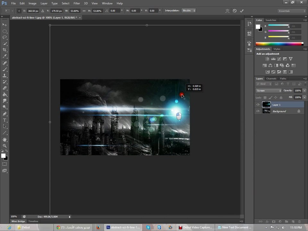Select the Dodge tool
Viewport: 308px width, 231px height.
point(4,107)
